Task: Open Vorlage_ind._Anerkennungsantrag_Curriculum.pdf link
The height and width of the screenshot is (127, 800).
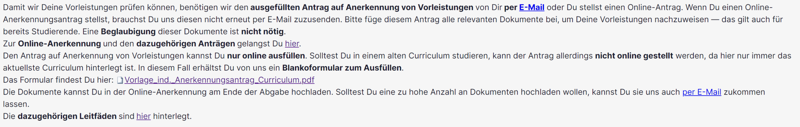Action: (219, 80)
